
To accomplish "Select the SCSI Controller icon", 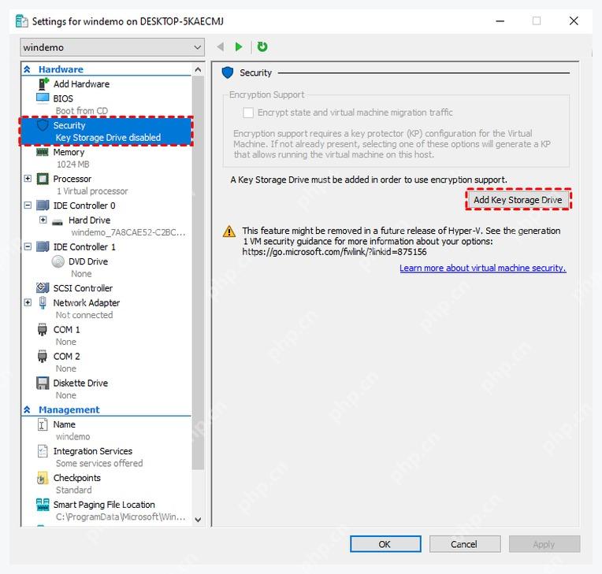I will [43, 287].
